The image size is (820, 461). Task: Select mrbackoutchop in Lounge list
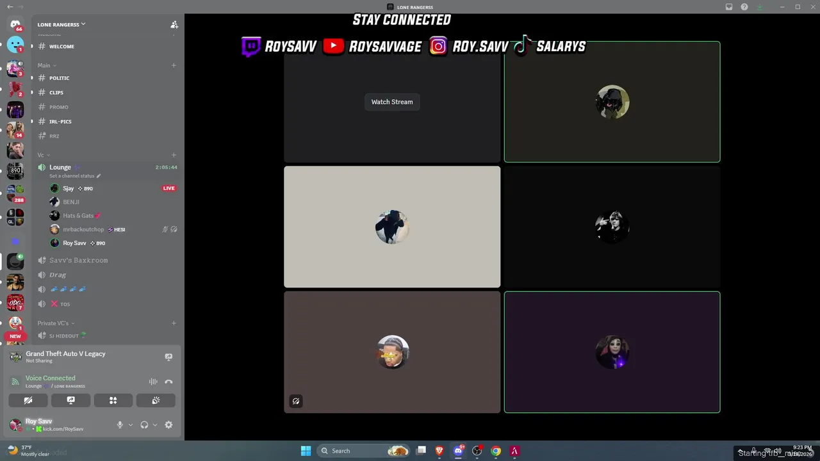coord(113,229)
